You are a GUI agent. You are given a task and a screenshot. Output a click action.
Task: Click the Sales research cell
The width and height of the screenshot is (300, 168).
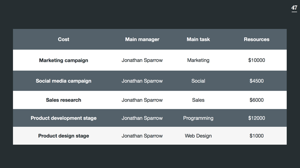click(x=63, y=100)
